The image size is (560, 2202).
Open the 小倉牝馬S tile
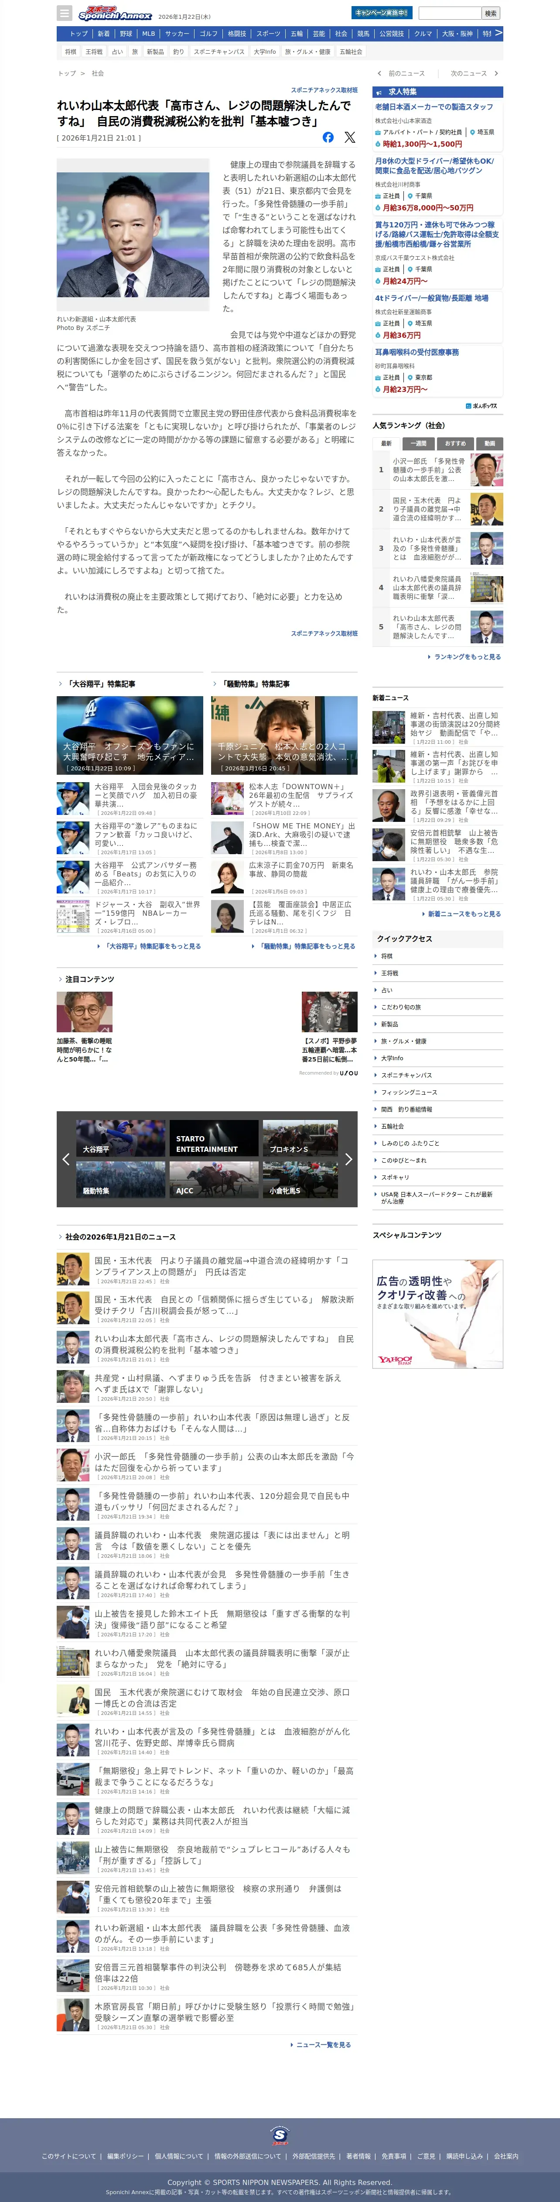[x=300, y=1180]
